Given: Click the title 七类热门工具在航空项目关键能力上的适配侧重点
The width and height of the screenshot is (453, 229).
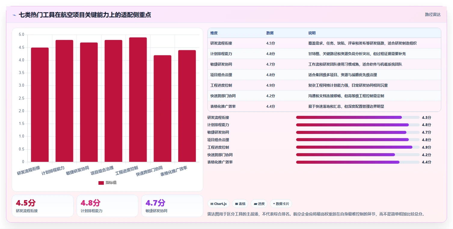Looking at the screenshot, I should pyautogui.click(x=85, y=15).
